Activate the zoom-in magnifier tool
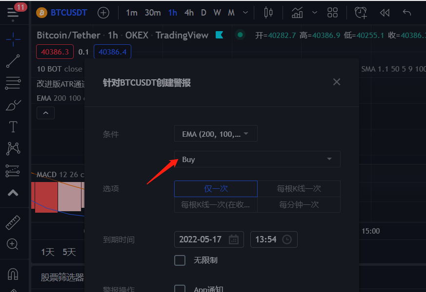This screenshot has width=426, height=292. [x=13, y=244]
